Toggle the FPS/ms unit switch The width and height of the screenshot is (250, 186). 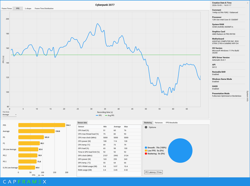[x=38, y=175]
